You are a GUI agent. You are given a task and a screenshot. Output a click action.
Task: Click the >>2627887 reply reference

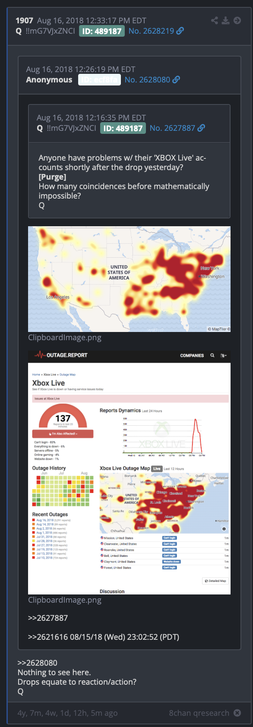(48, 618)
